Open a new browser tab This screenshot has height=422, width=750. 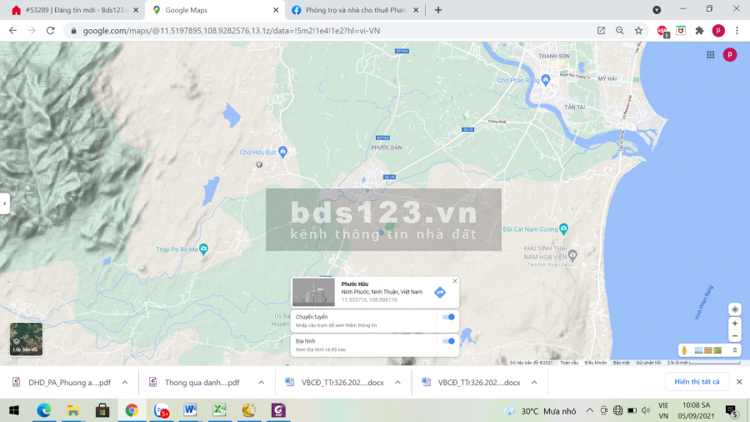(438, 10)
